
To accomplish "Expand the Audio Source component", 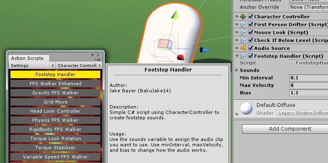I will (x=237, y=48).
